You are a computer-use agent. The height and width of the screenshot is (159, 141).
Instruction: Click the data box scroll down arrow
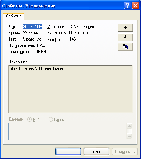[x=129, y=136]
